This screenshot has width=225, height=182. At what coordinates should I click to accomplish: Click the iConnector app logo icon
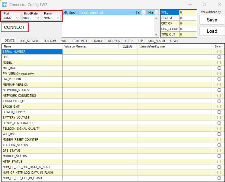5,5
